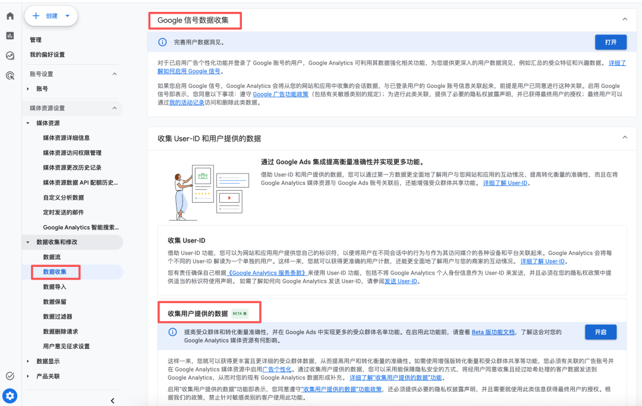Viewport: 642px width, 406px height.
Task: Open "收集用户提供的数据"功能政策 link
Action: coord(341,389)
